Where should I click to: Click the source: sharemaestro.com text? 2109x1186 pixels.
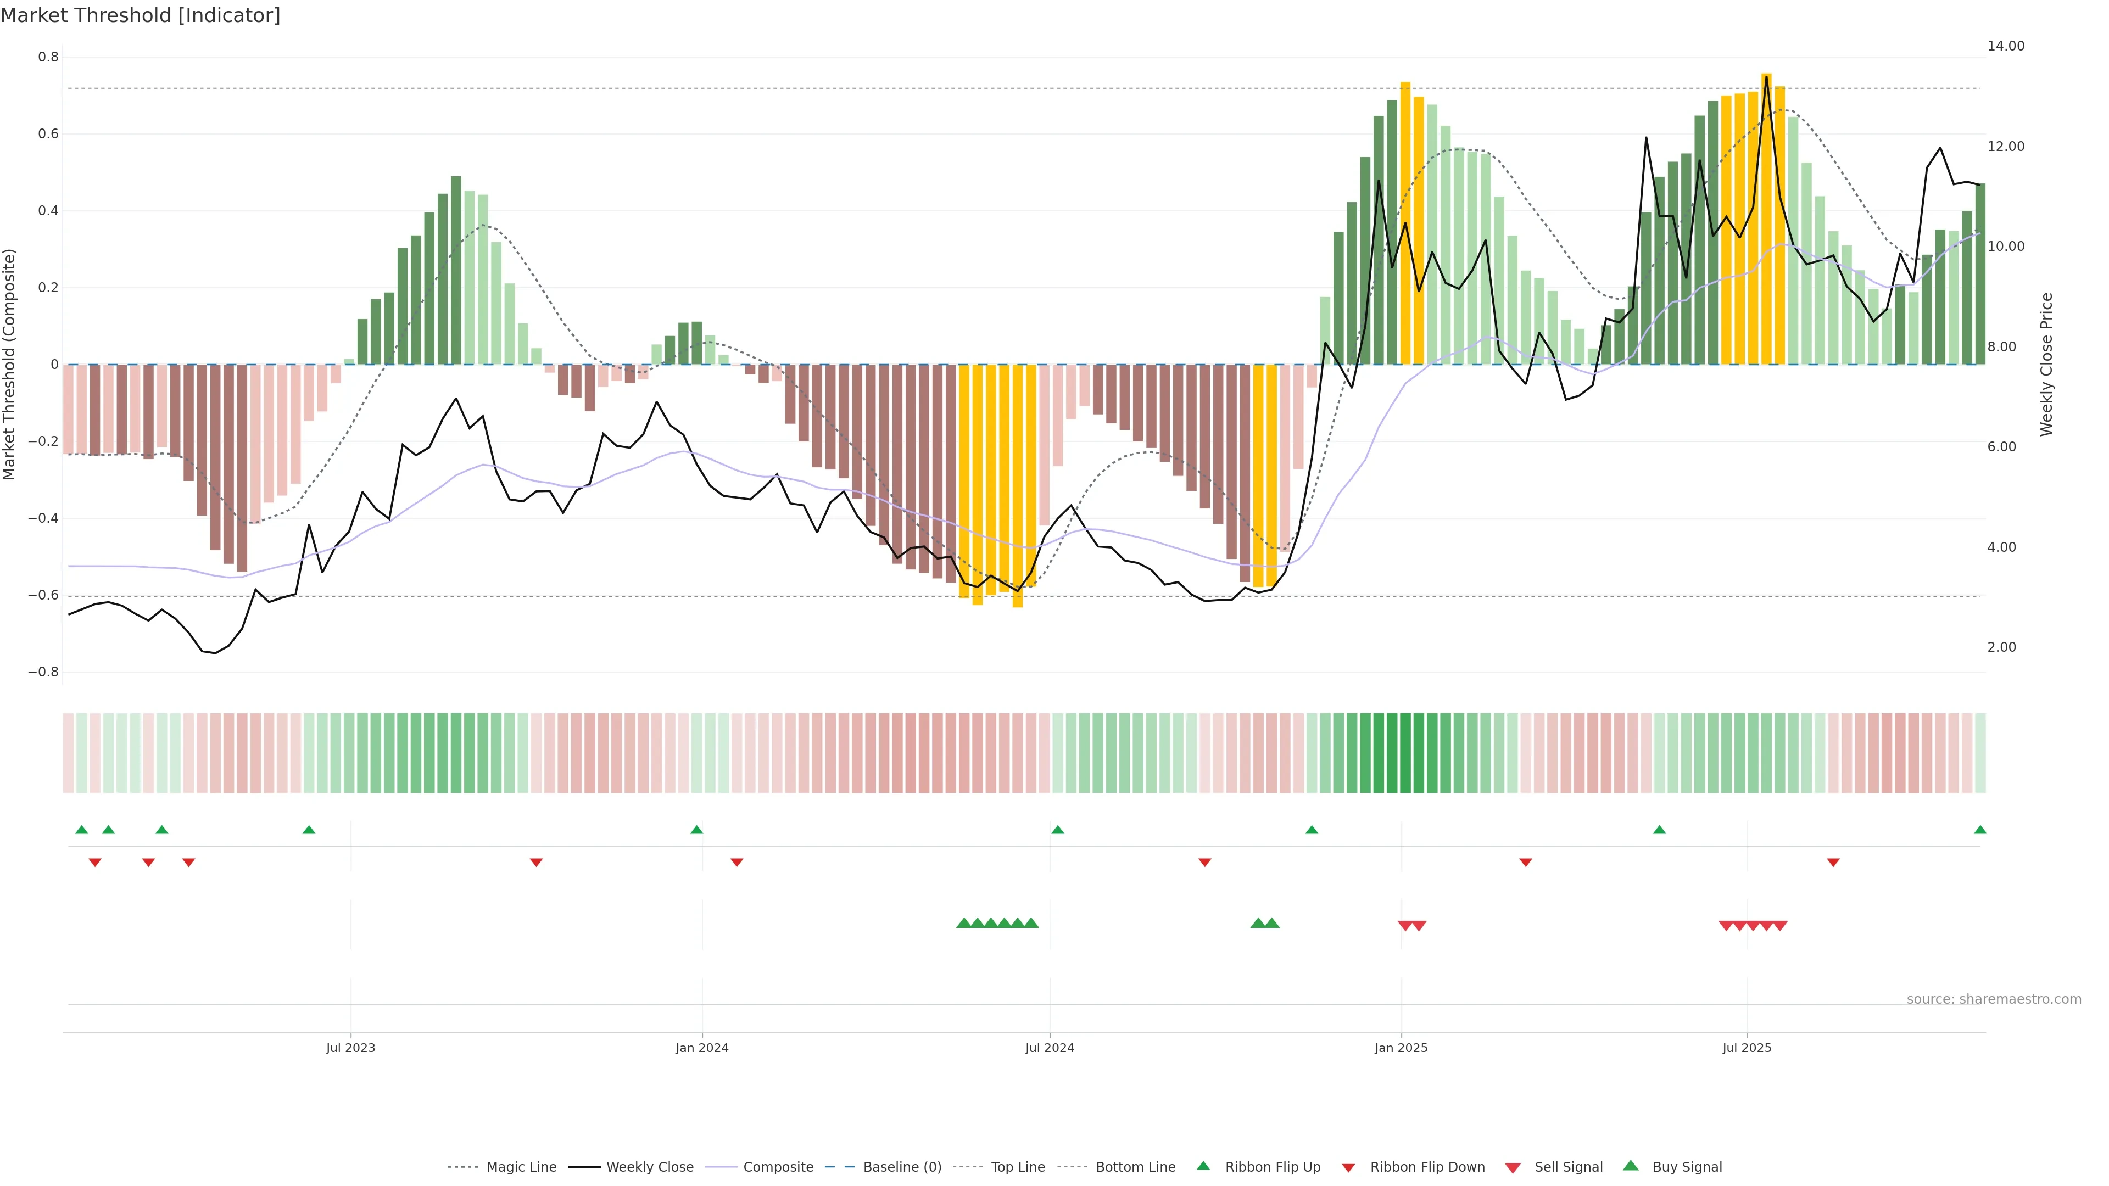[1994, 999]
